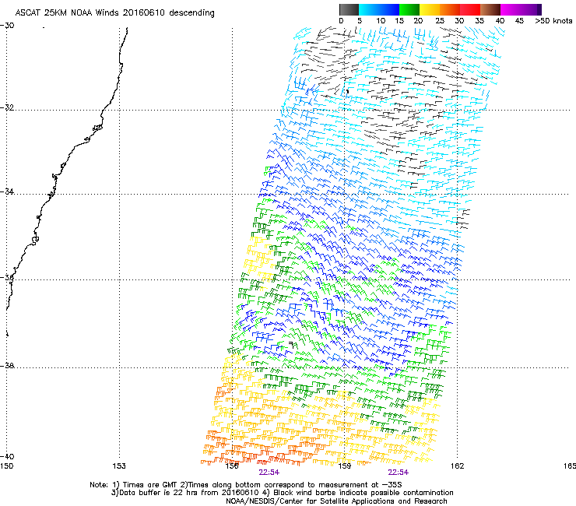Click the chart title 'ASCAT 25KM NOAA Winds 20160610 descending'
This screenshot has width=576, height=506.
(115, 13)
